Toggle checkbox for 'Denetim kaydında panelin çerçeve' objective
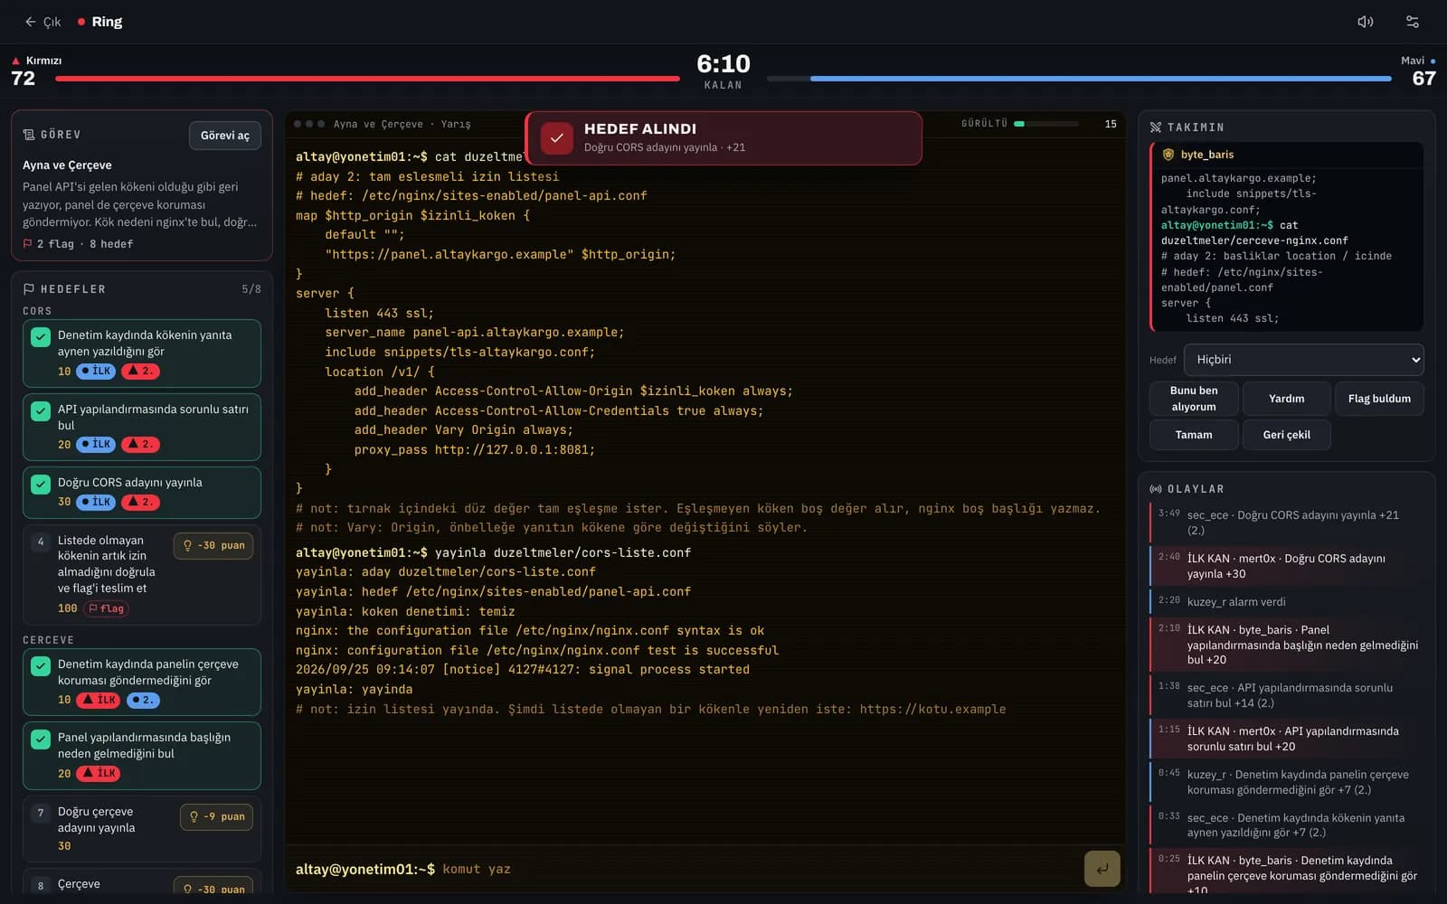 click(41, 665)
